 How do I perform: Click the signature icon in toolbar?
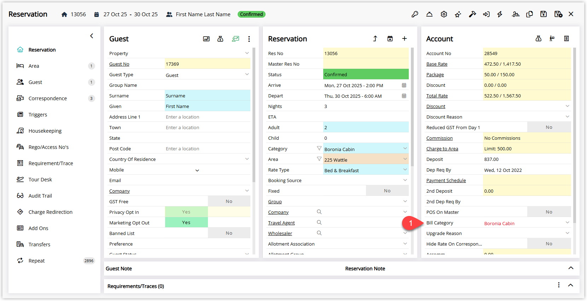click(516, 14)
